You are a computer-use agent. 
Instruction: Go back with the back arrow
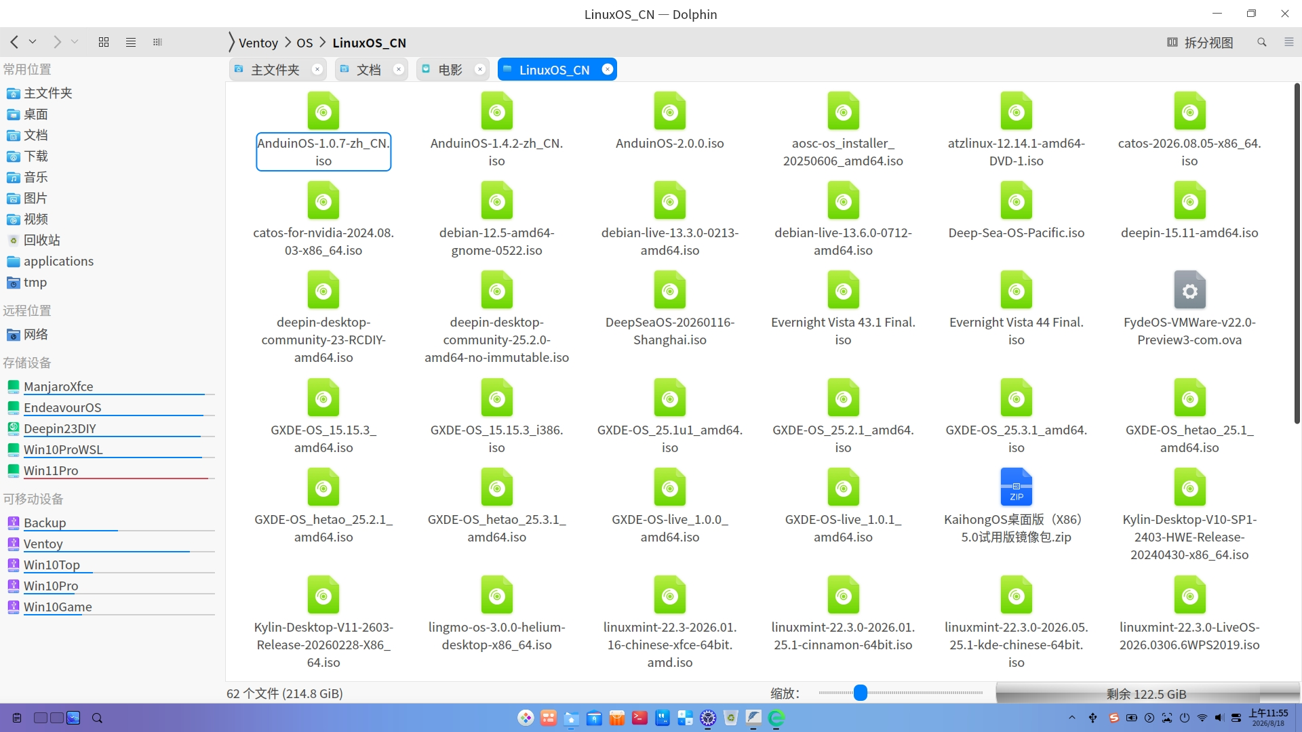[x=14, y=42]
